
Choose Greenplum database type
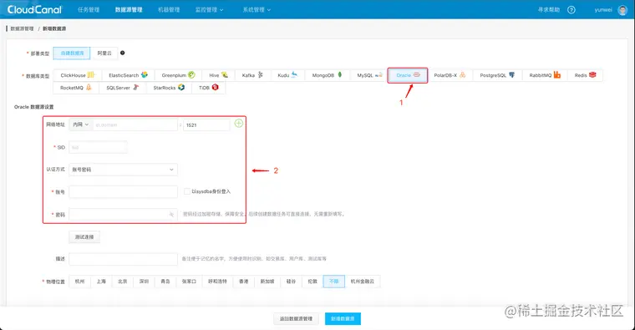tap(178, 75)
